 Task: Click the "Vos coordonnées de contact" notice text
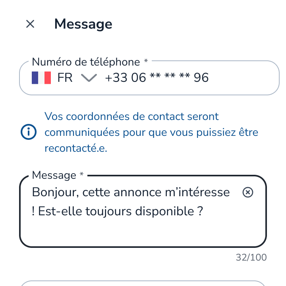click(131, 117)
